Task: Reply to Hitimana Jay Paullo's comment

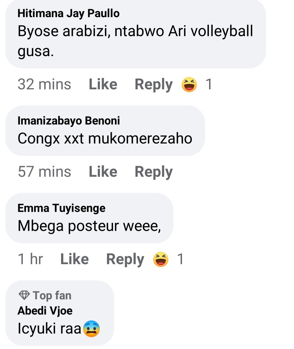Action: 154,85
